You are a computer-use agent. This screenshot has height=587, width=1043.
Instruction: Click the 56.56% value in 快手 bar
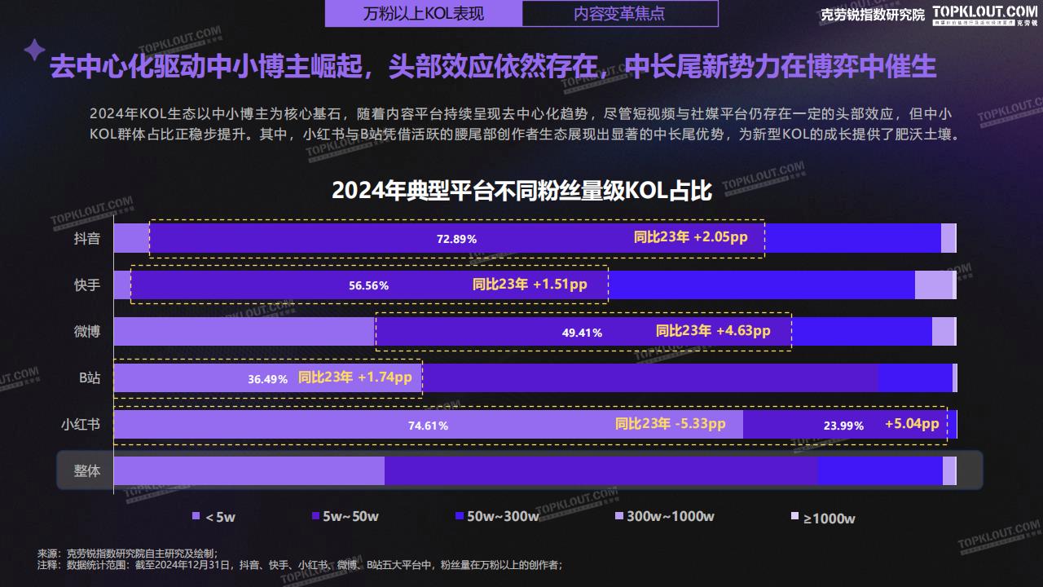click(368, 286)
